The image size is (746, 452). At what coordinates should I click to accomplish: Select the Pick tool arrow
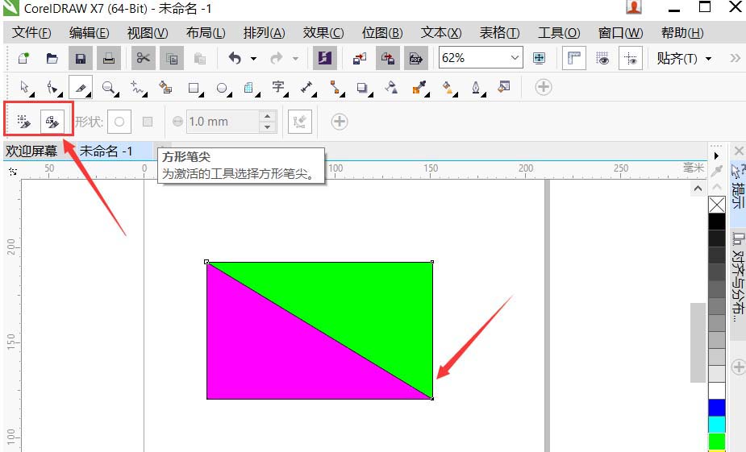click(25, 88)
